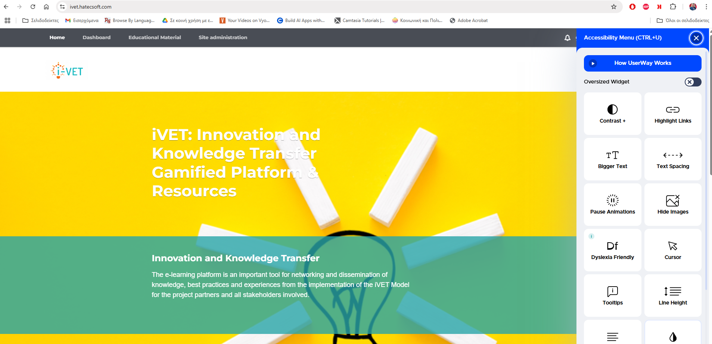Open the browser home page icon
Viewport: 712px width, 344px height.
pos(46,7)
